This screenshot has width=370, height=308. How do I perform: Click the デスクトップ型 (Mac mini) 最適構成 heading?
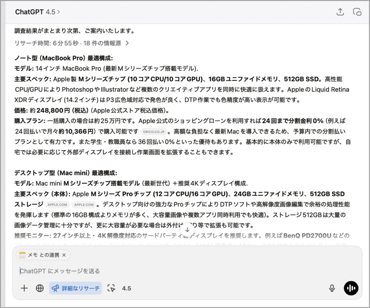(66, 173)
